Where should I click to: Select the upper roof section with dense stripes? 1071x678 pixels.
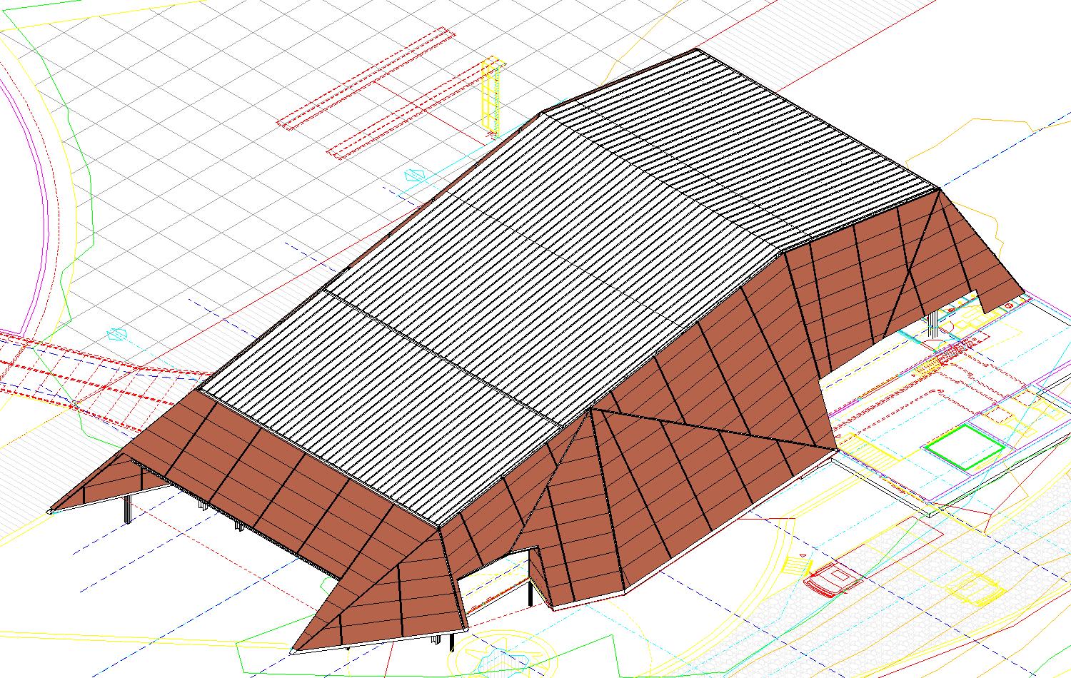(x=743, y=150)
